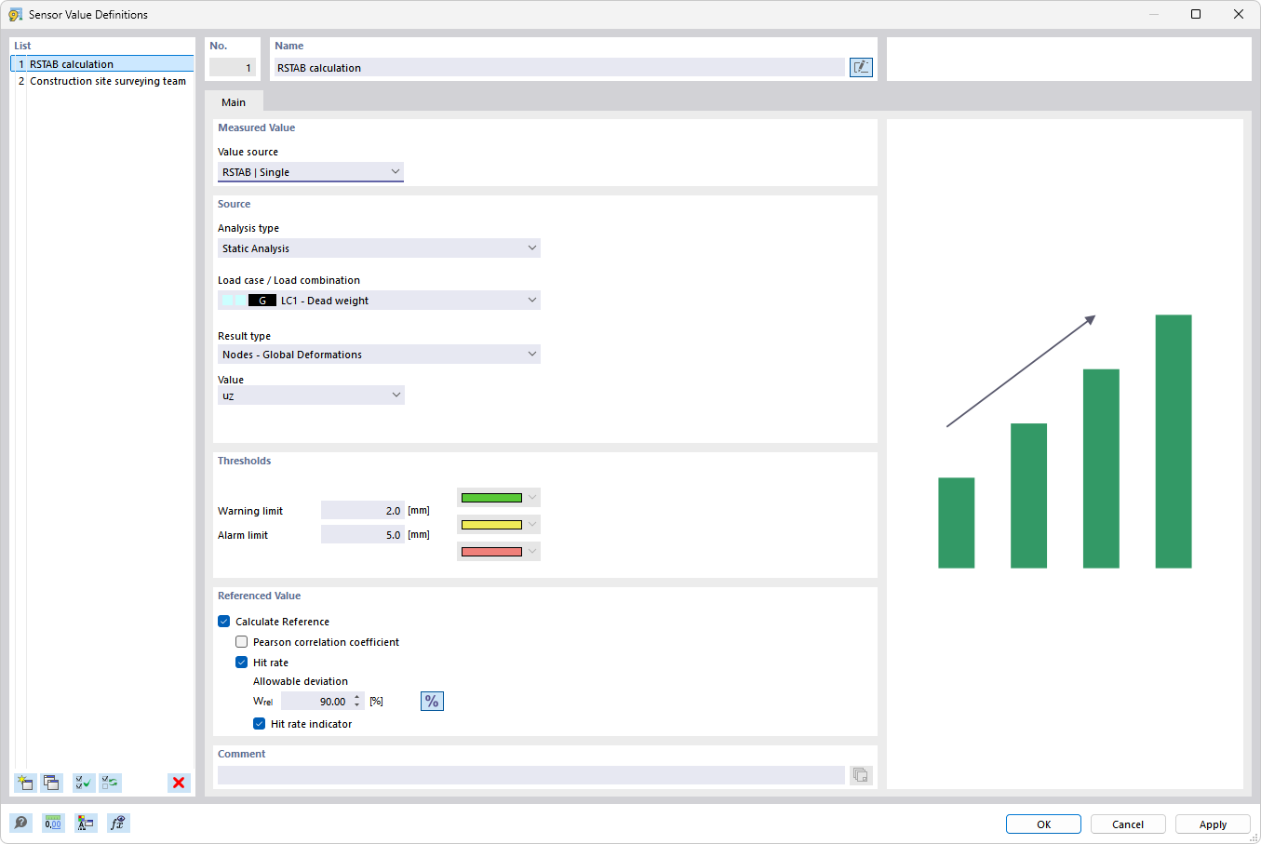1261x844 pixels.
Task: Create a new sensor value definition
Action: click(25, 783)
